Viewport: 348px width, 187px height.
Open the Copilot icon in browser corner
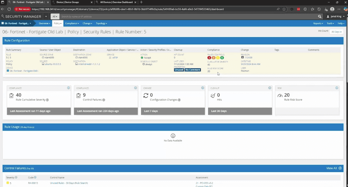[345, 9]
